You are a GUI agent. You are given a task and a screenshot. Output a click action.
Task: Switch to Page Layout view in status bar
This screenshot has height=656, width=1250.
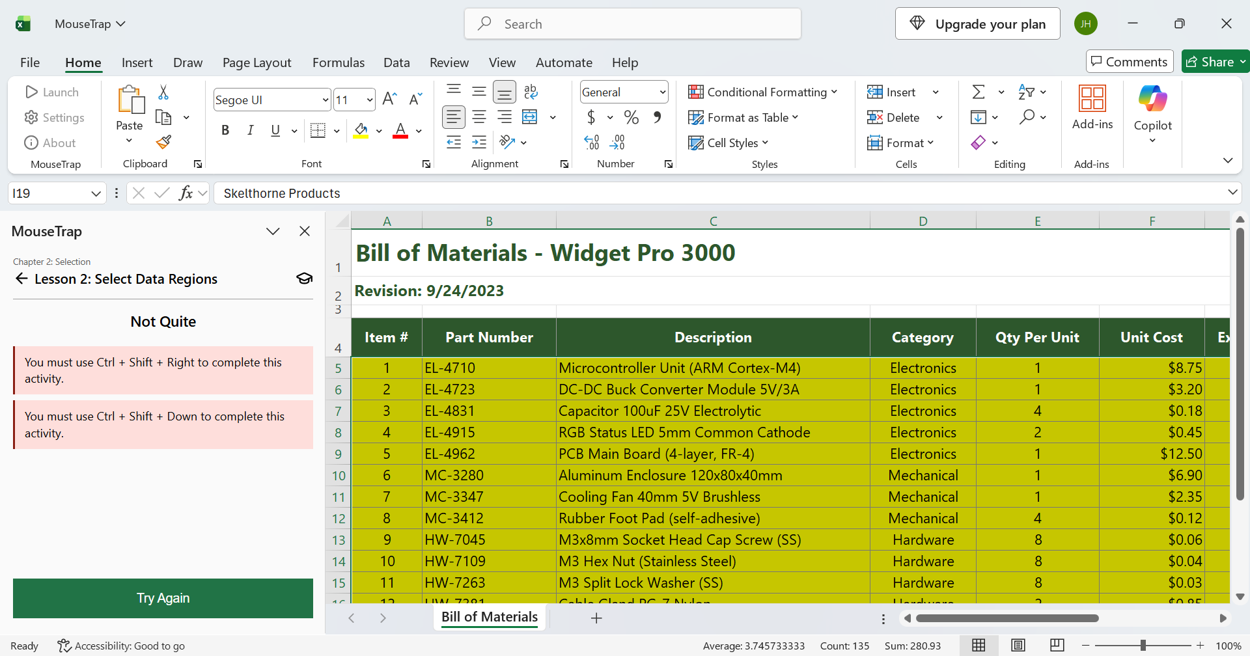tap(1018, 646)
